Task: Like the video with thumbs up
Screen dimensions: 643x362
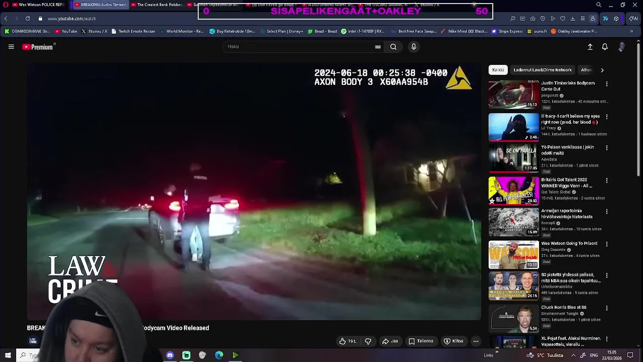Action: click(x=348, y=341)
